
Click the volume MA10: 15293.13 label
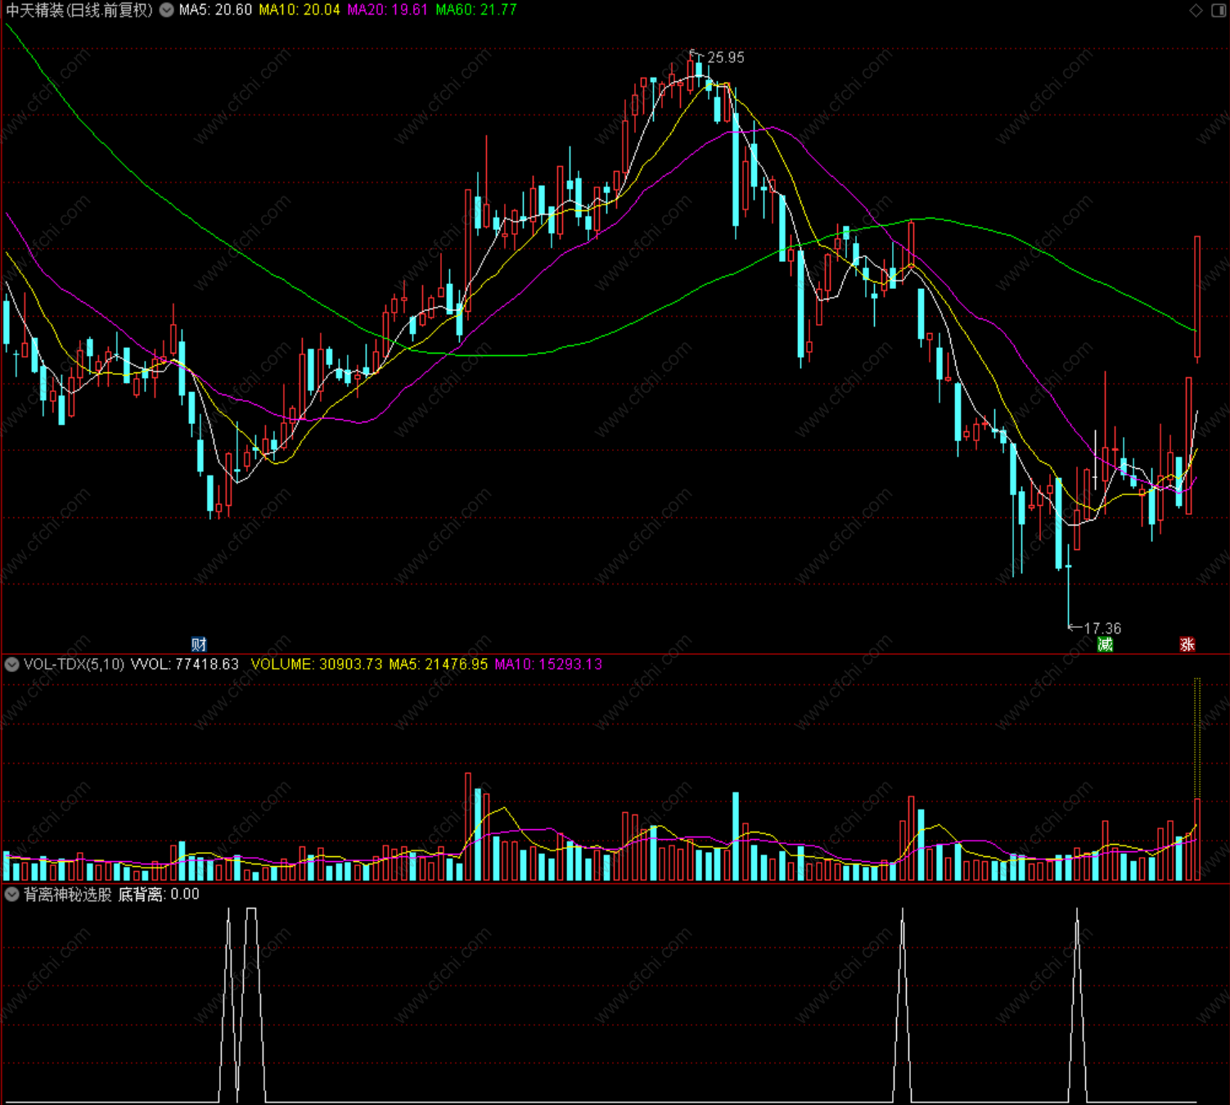548,664
